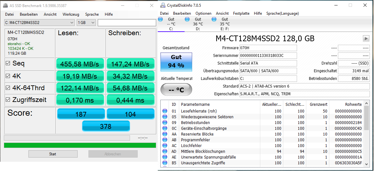
Task: Click status orb for Geräte-Einschaltvorgänge
Action: pos(165,128)
